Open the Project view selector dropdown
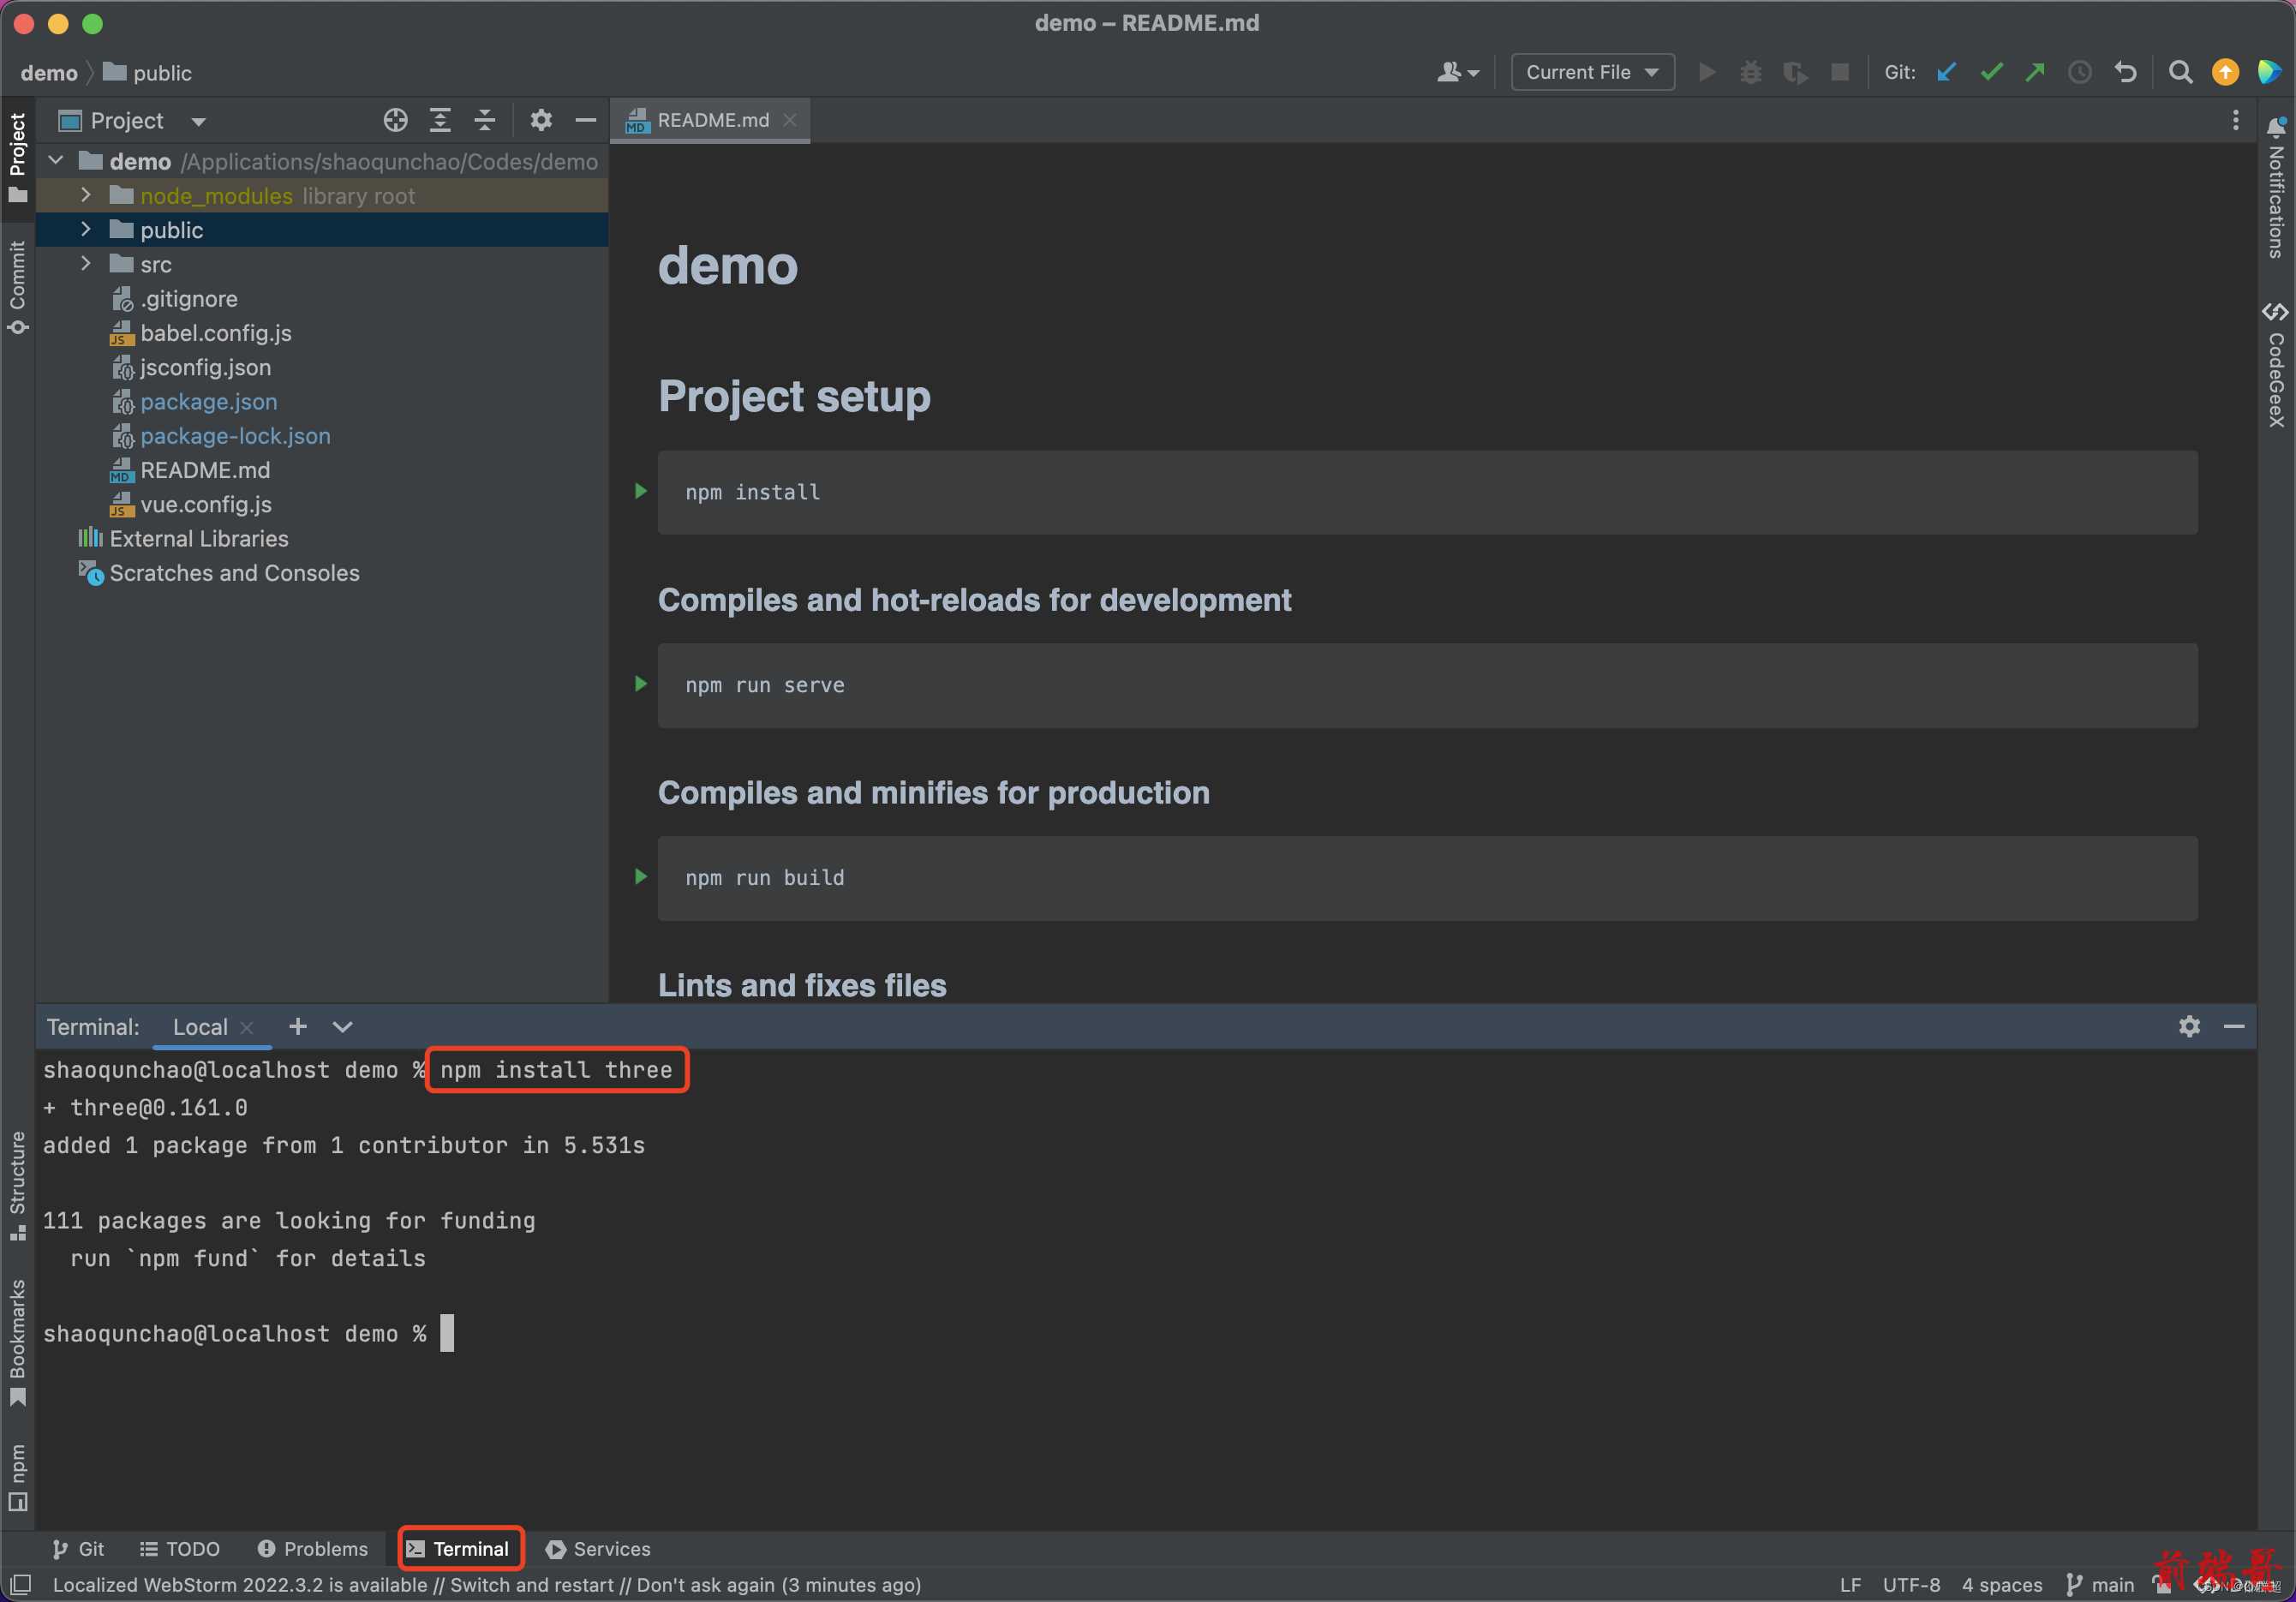 pos(133,121)
